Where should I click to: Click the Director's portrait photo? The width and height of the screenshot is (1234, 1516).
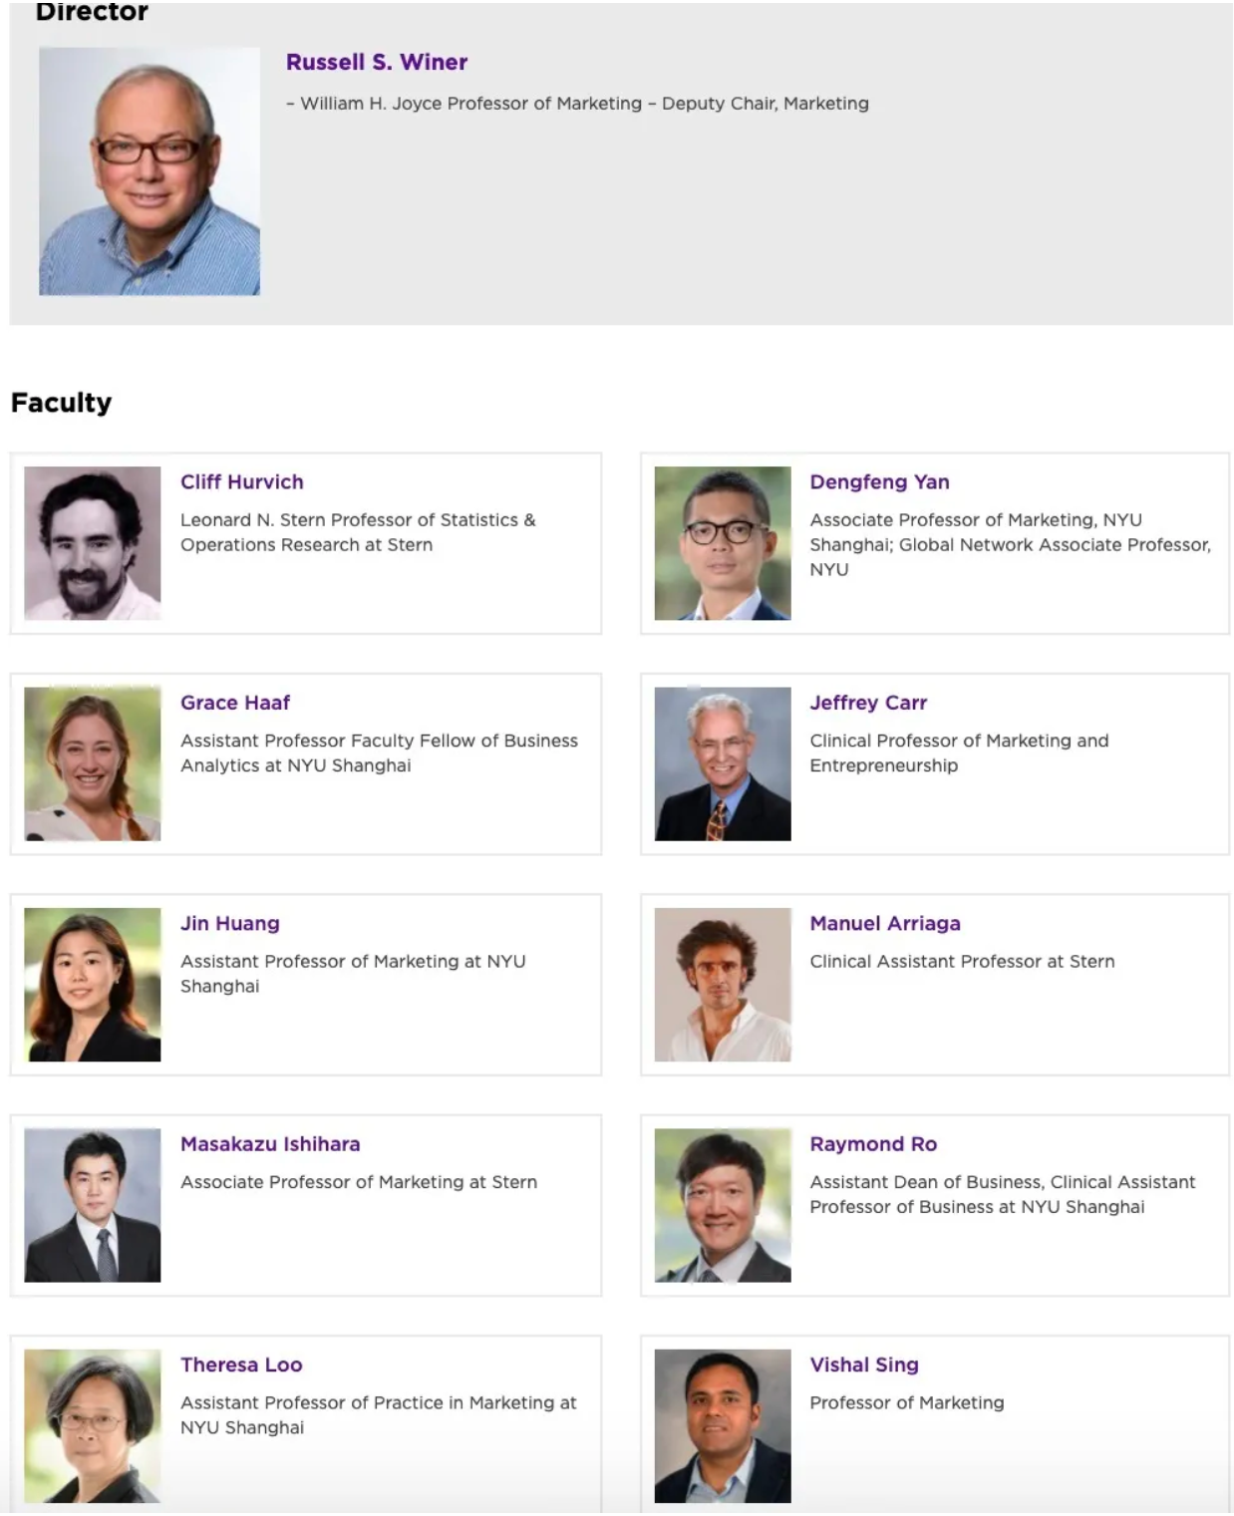150,171
